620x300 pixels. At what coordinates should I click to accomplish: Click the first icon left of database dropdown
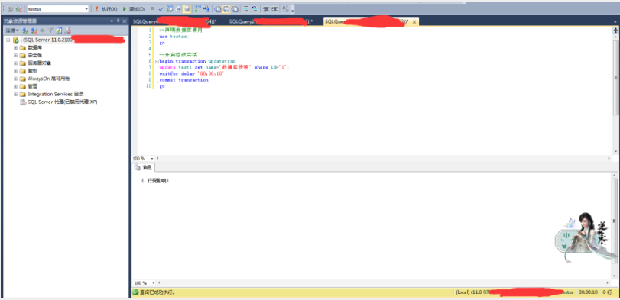click(10, 9)
